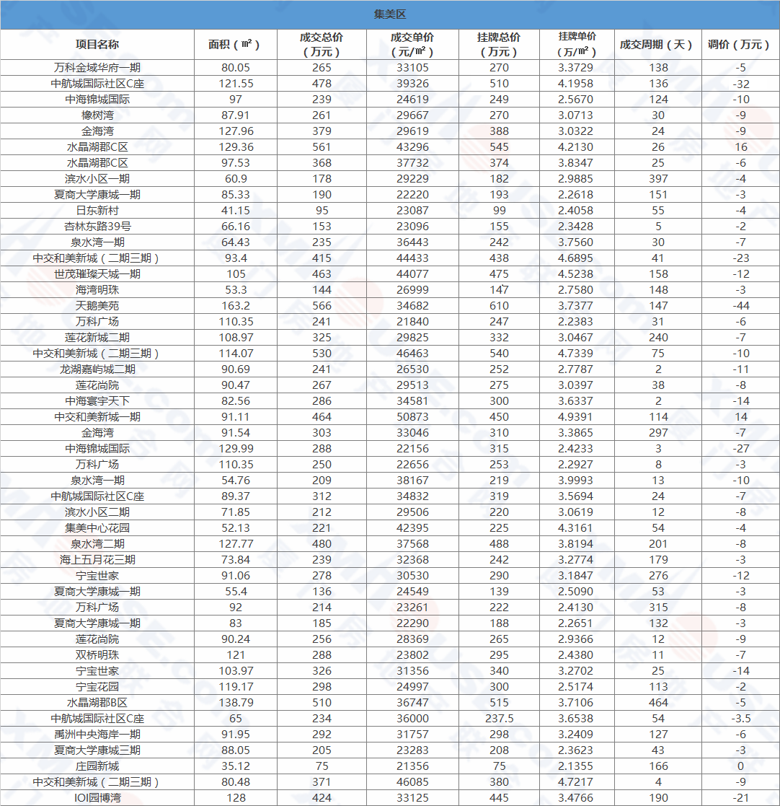Click project name 万科金域华府一期
780x806 pixels.
click(97, 68)
